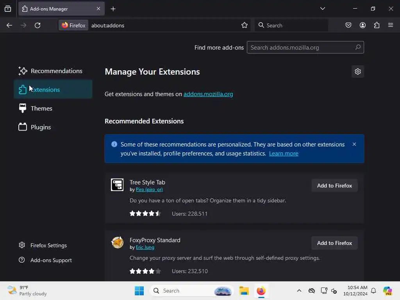Open the Learn more link
This screenshot has height=300, width=400.
[x=284, y=154]
